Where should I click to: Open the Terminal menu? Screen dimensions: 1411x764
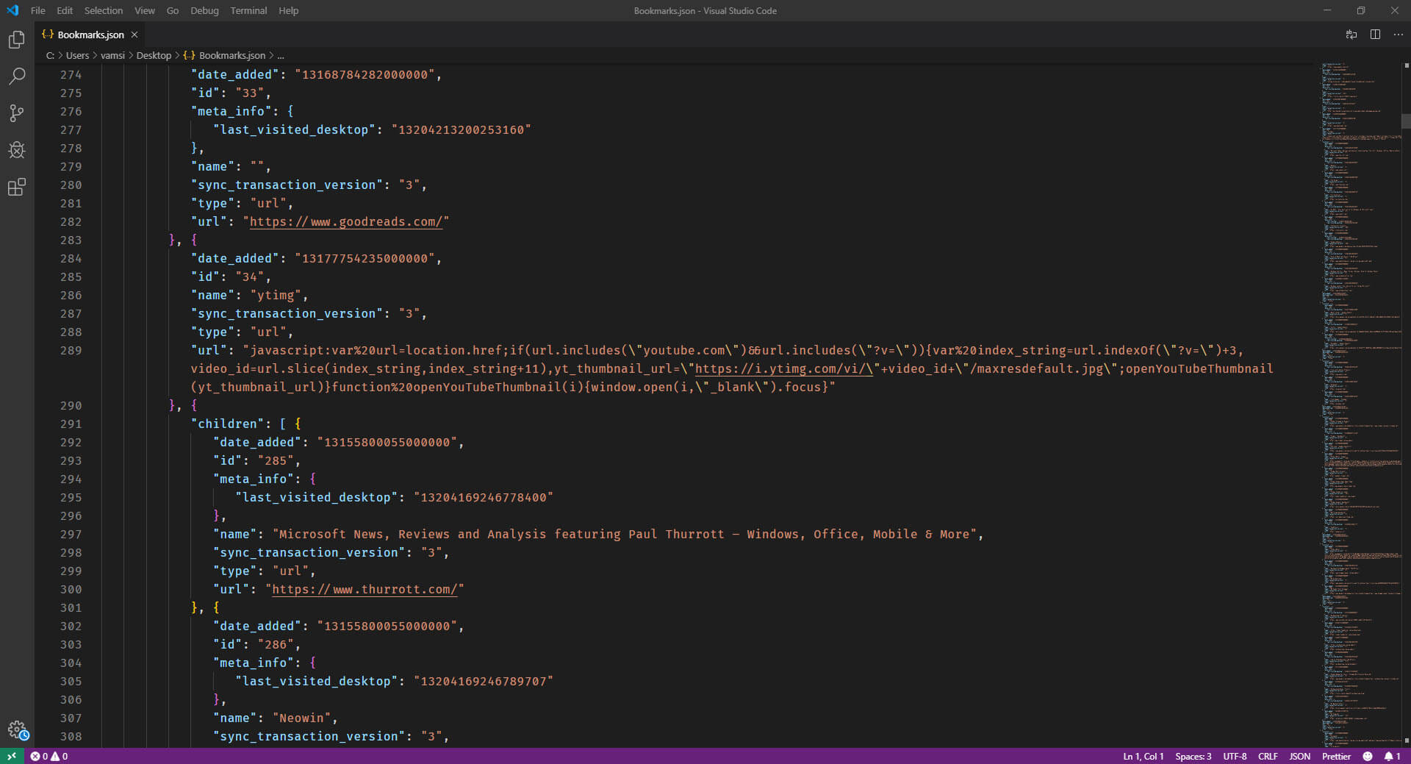(x=248, y=10)
